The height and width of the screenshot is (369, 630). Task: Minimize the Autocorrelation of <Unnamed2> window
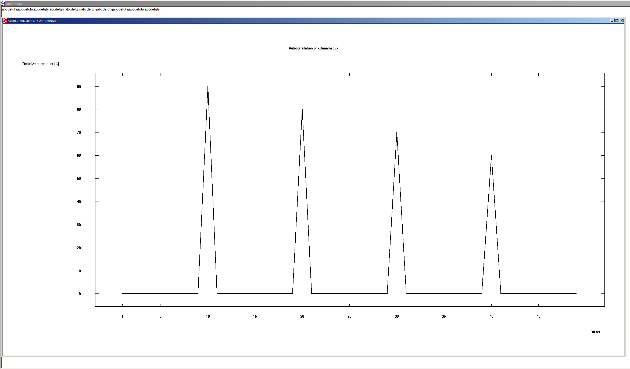coord(612,20)
